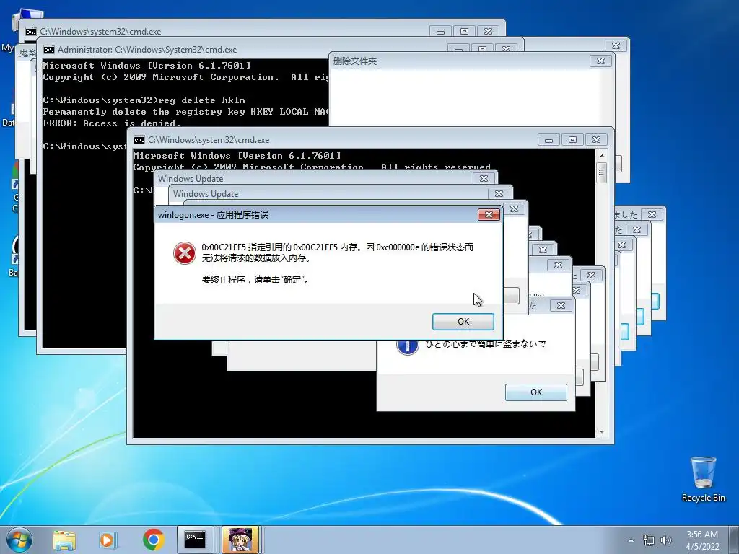Open the clock showing 3:56 AM
Viewport: 739px width, 554px height.
(702, 540)
